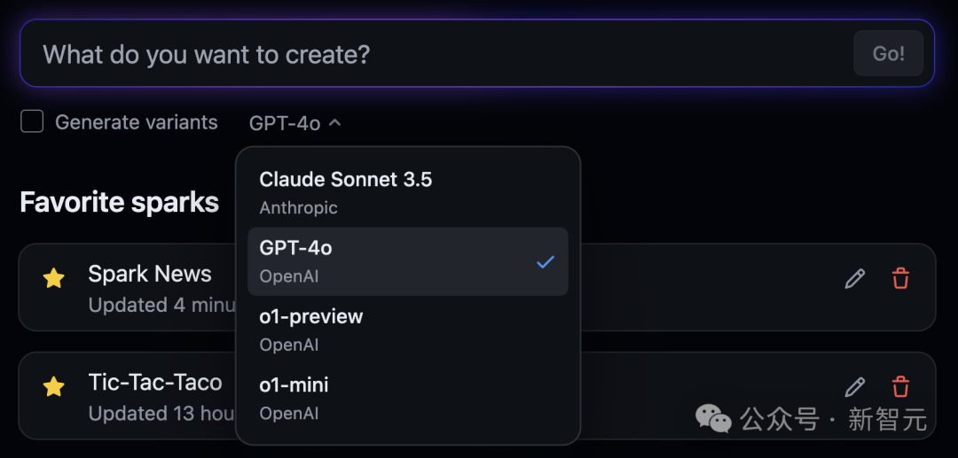This screenshot has width=958, height=458.
Task: Click the red trash icon for Tic-Tac-Taco
Action: (900, 386)
